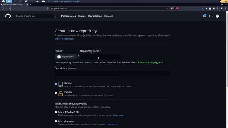Click the page vertical scrollbar

[227, 49]
